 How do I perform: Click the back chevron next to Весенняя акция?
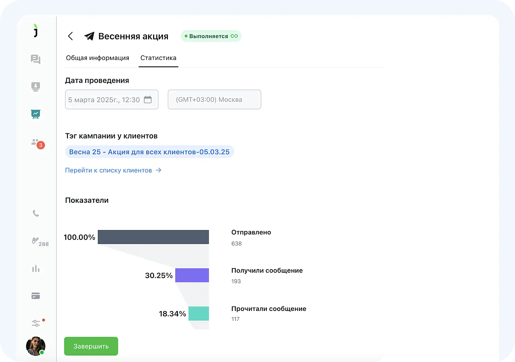[70, 36]
